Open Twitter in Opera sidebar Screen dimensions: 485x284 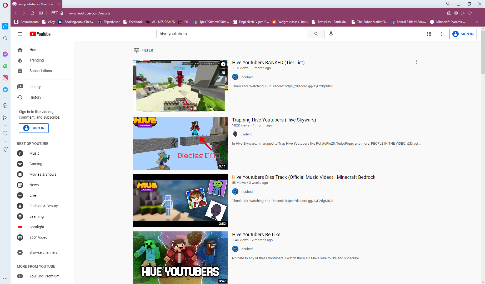pos(5,90)
